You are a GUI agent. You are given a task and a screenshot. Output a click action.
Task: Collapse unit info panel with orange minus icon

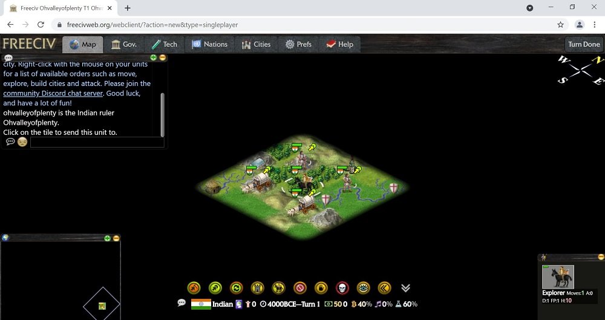coord(601,257)
